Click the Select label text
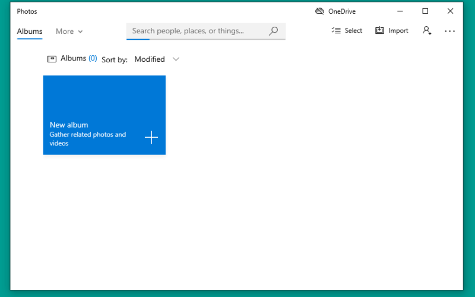 353,31
